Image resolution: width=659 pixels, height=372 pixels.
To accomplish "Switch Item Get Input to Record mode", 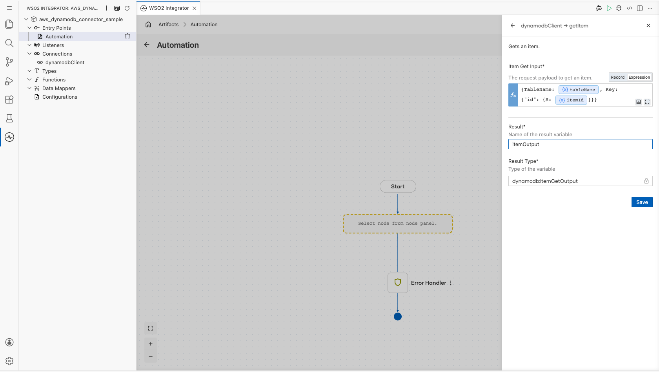I will click(x=617, y=77).
